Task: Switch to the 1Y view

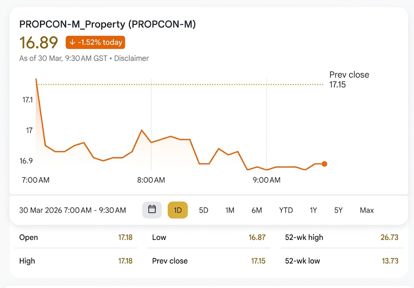Action: point(313,210)
